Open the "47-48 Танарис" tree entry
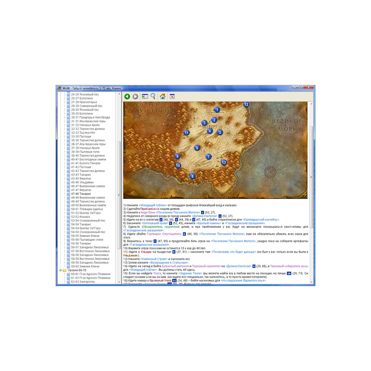 [x=81, y=194]
